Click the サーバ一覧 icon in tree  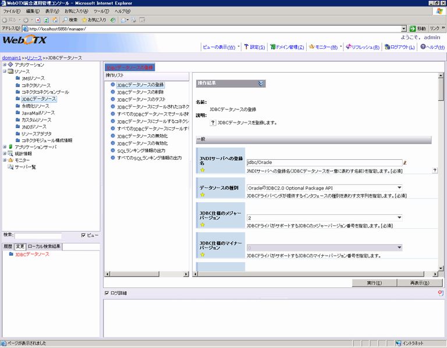click(x=10, y=167)
